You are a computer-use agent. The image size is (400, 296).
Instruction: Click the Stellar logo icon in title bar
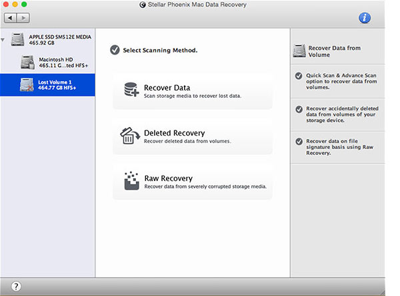point(143,5)
